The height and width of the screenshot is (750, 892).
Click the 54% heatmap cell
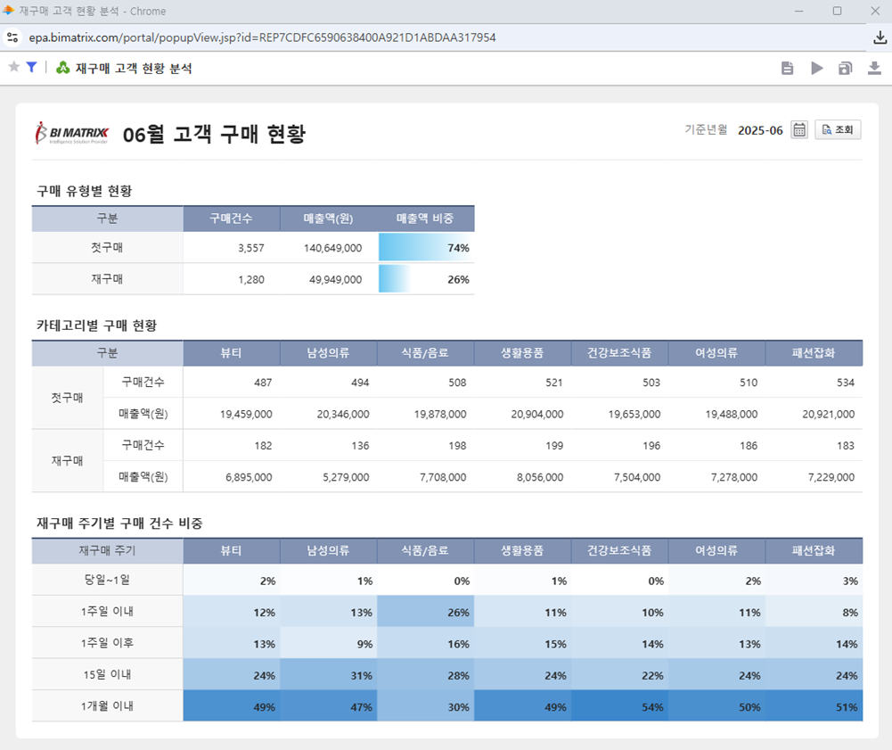click(x=619, y=706)
